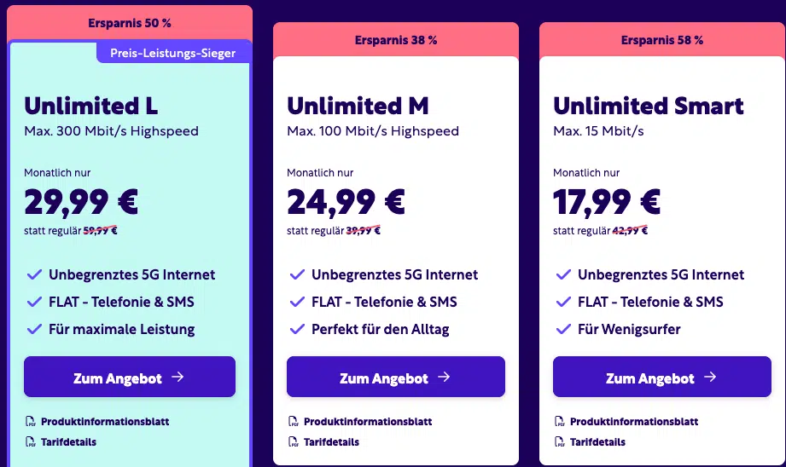Select Zum Angebot for Unlimited L plan
This screenshot has height=467, width=786.
(x=130, y=377)
